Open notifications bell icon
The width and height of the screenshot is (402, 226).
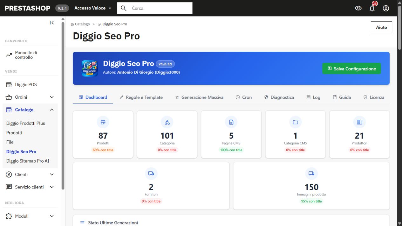(372, 8)
